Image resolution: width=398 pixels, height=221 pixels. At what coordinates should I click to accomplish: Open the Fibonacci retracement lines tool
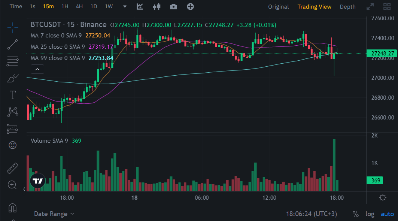pos(12,61)
